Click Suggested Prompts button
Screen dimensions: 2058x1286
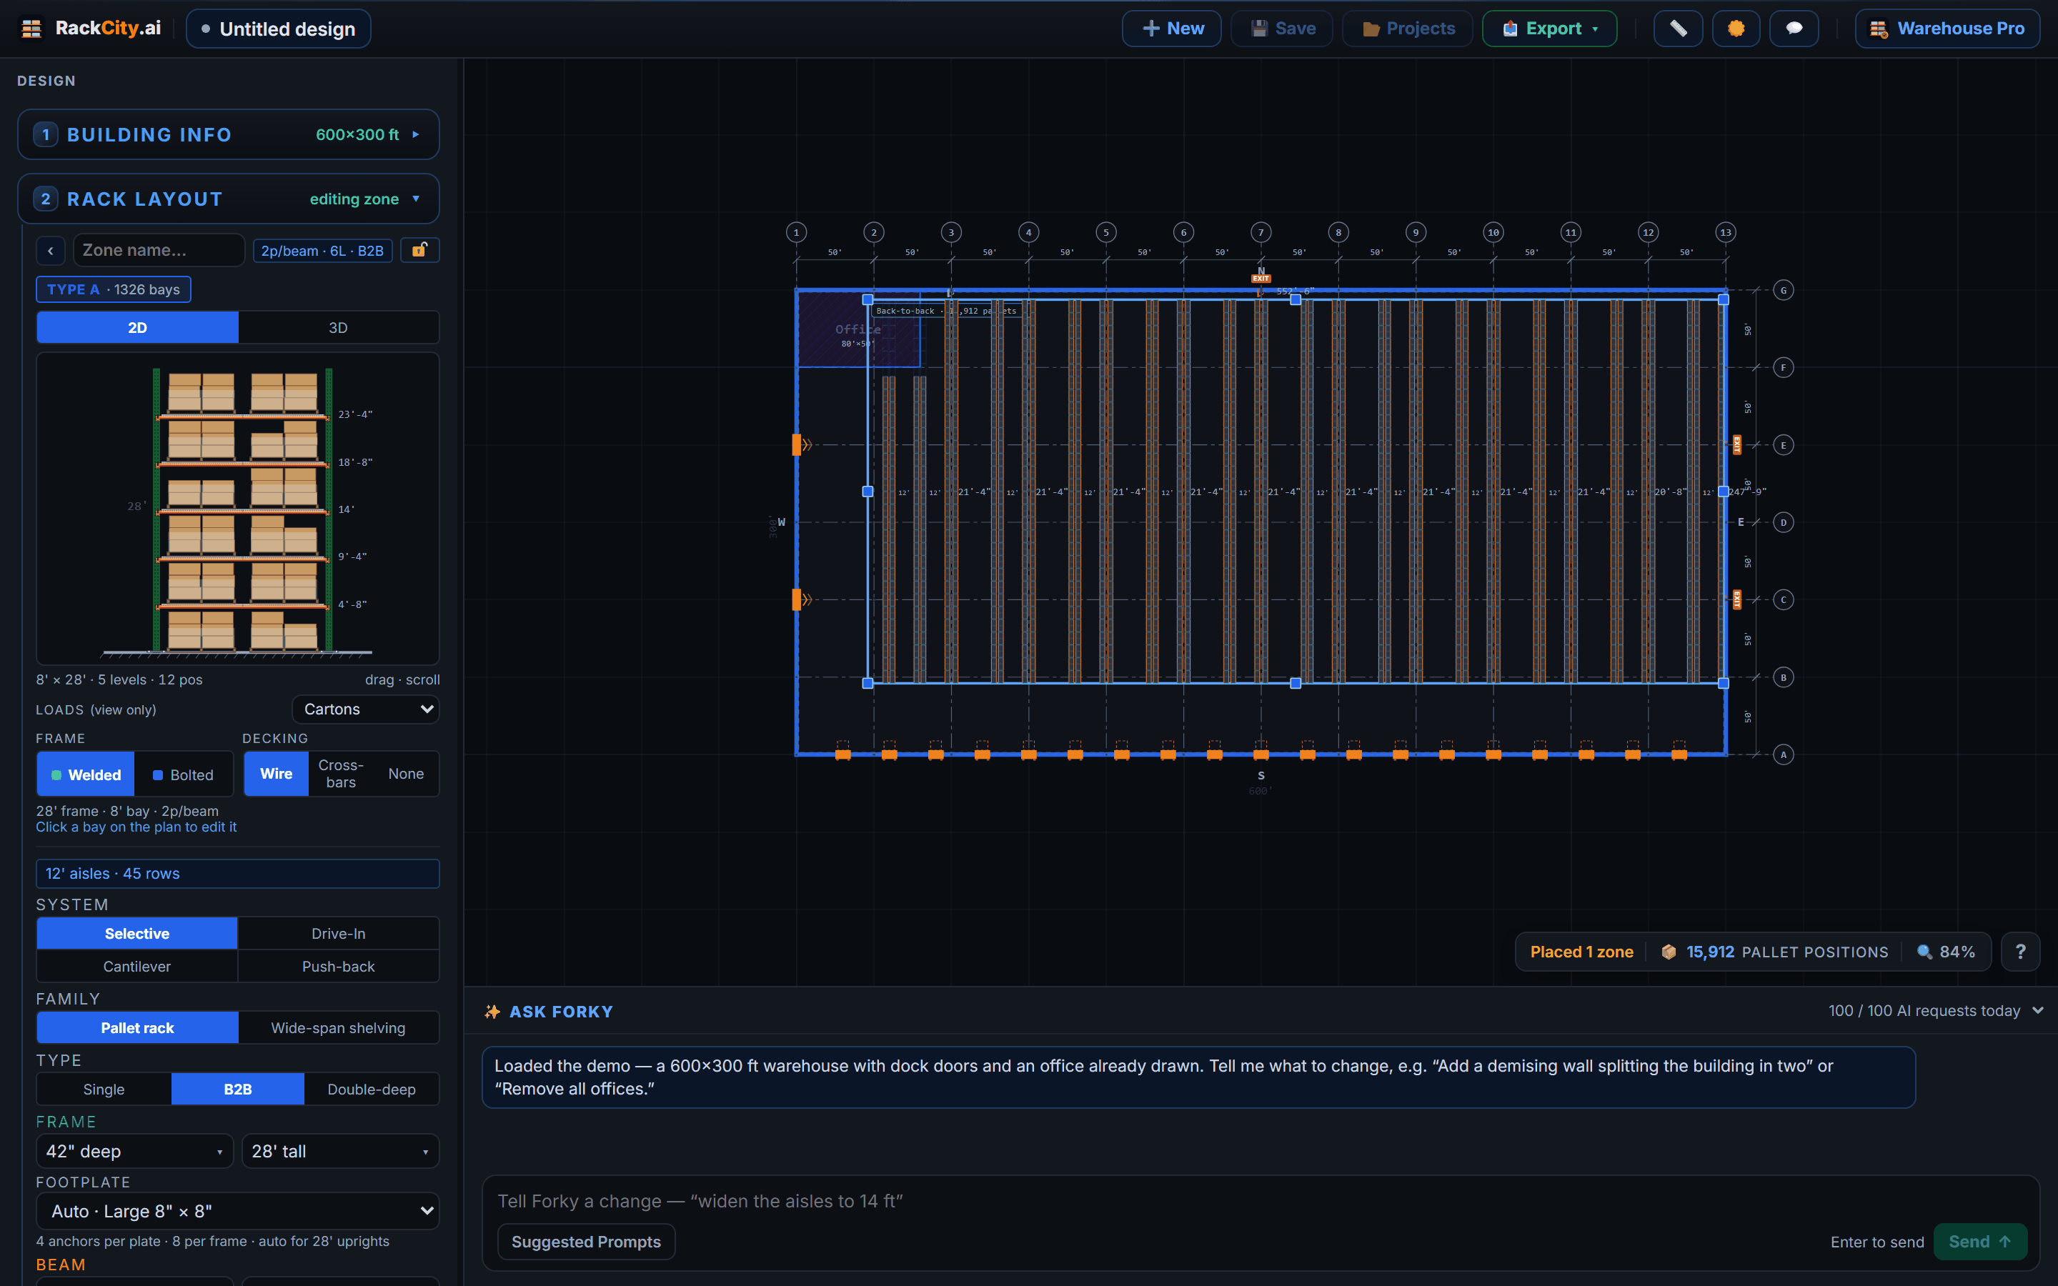tap(586, 1242)
